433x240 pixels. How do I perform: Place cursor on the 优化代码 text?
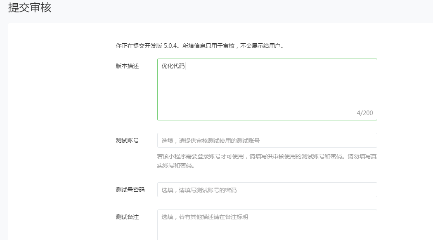pos(173,66)
